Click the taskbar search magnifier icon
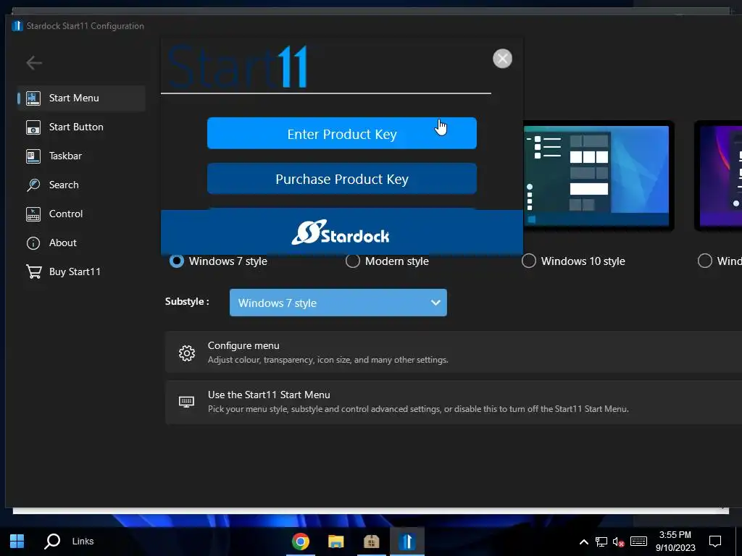The height and width of the screenshot is (556, 742). [52, 541]
